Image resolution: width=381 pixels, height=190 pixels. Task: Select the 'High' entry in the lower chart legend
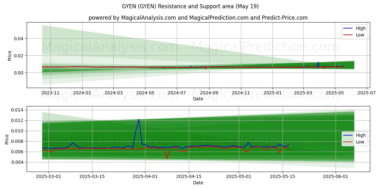click(x=361, y=135)
